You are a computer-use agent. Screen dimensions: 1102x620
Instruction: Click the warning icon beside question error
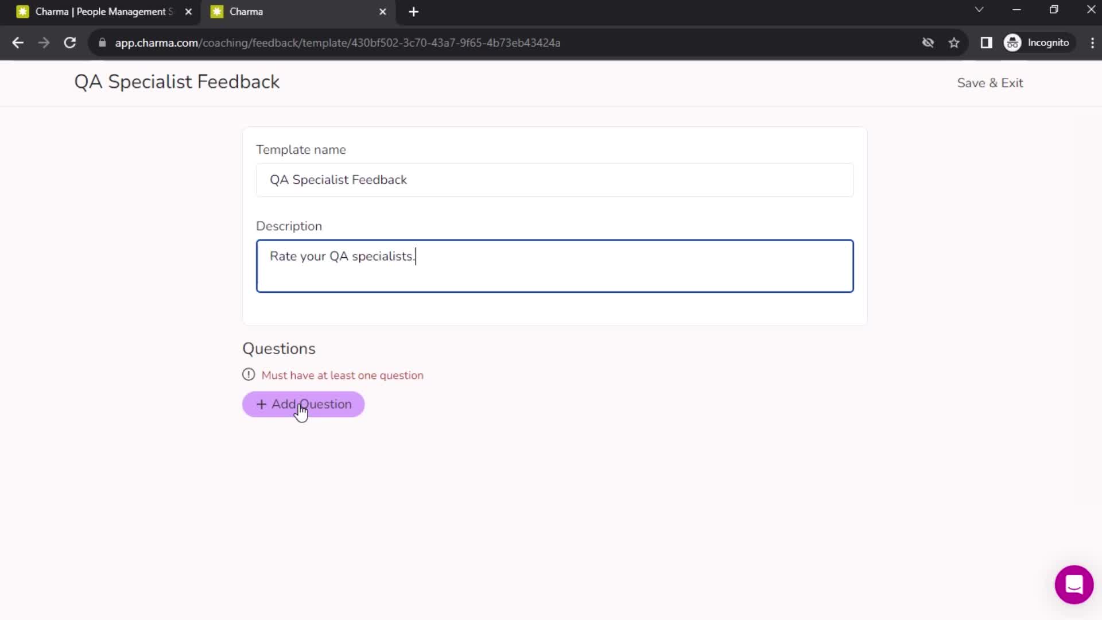(249, 375)
